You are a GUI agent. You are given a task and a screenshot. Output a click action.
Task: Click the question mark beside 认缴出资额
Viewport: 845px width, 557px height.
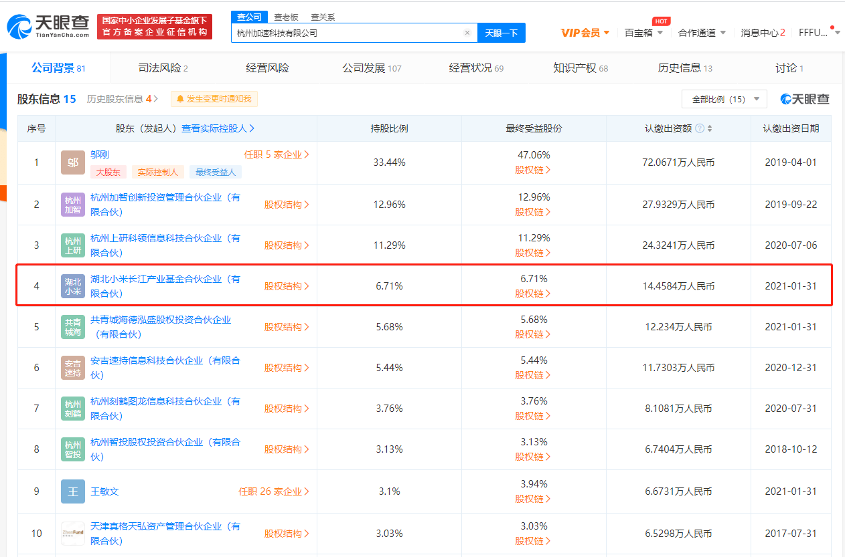click(x=698, y=128)
